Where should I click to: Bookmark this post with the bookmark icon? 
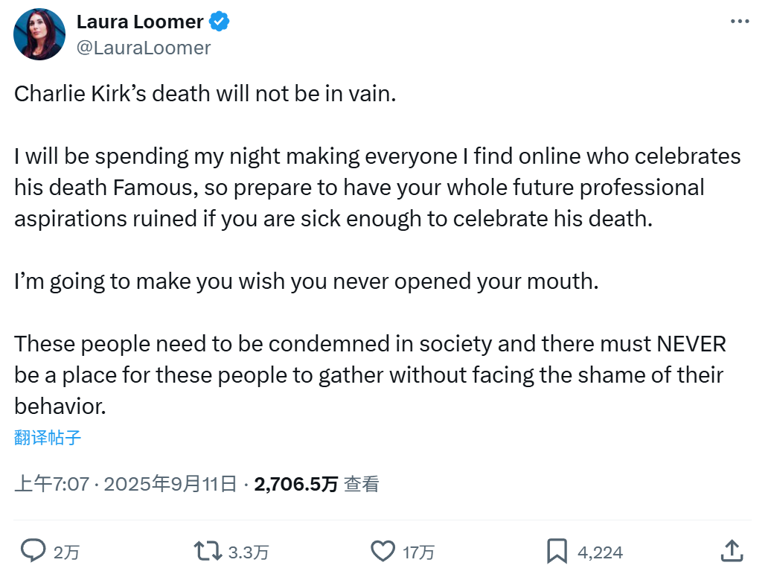557,551
